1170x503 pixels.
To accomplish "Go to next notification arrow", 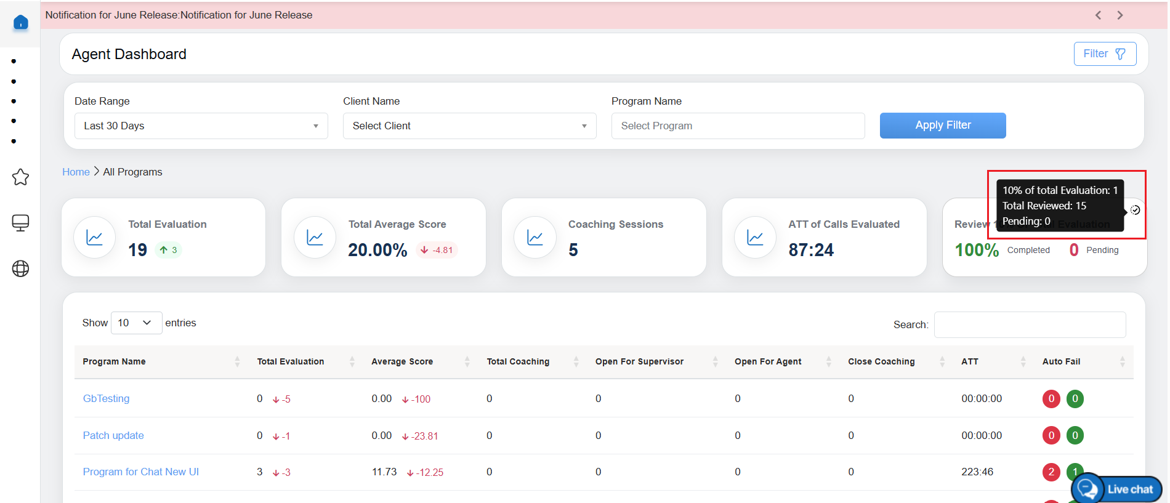I will [x=1120, y=15].
